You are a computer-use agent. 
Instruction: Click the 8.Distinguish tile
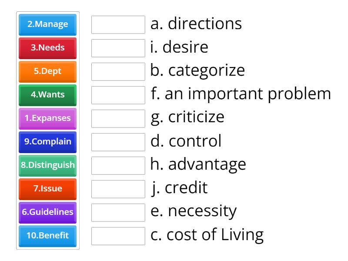47,165
